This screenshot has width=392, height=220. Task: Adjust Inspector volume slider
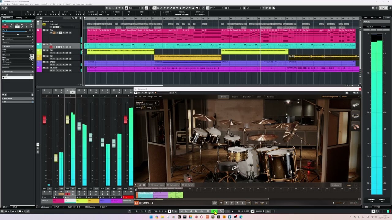[17, 31]
